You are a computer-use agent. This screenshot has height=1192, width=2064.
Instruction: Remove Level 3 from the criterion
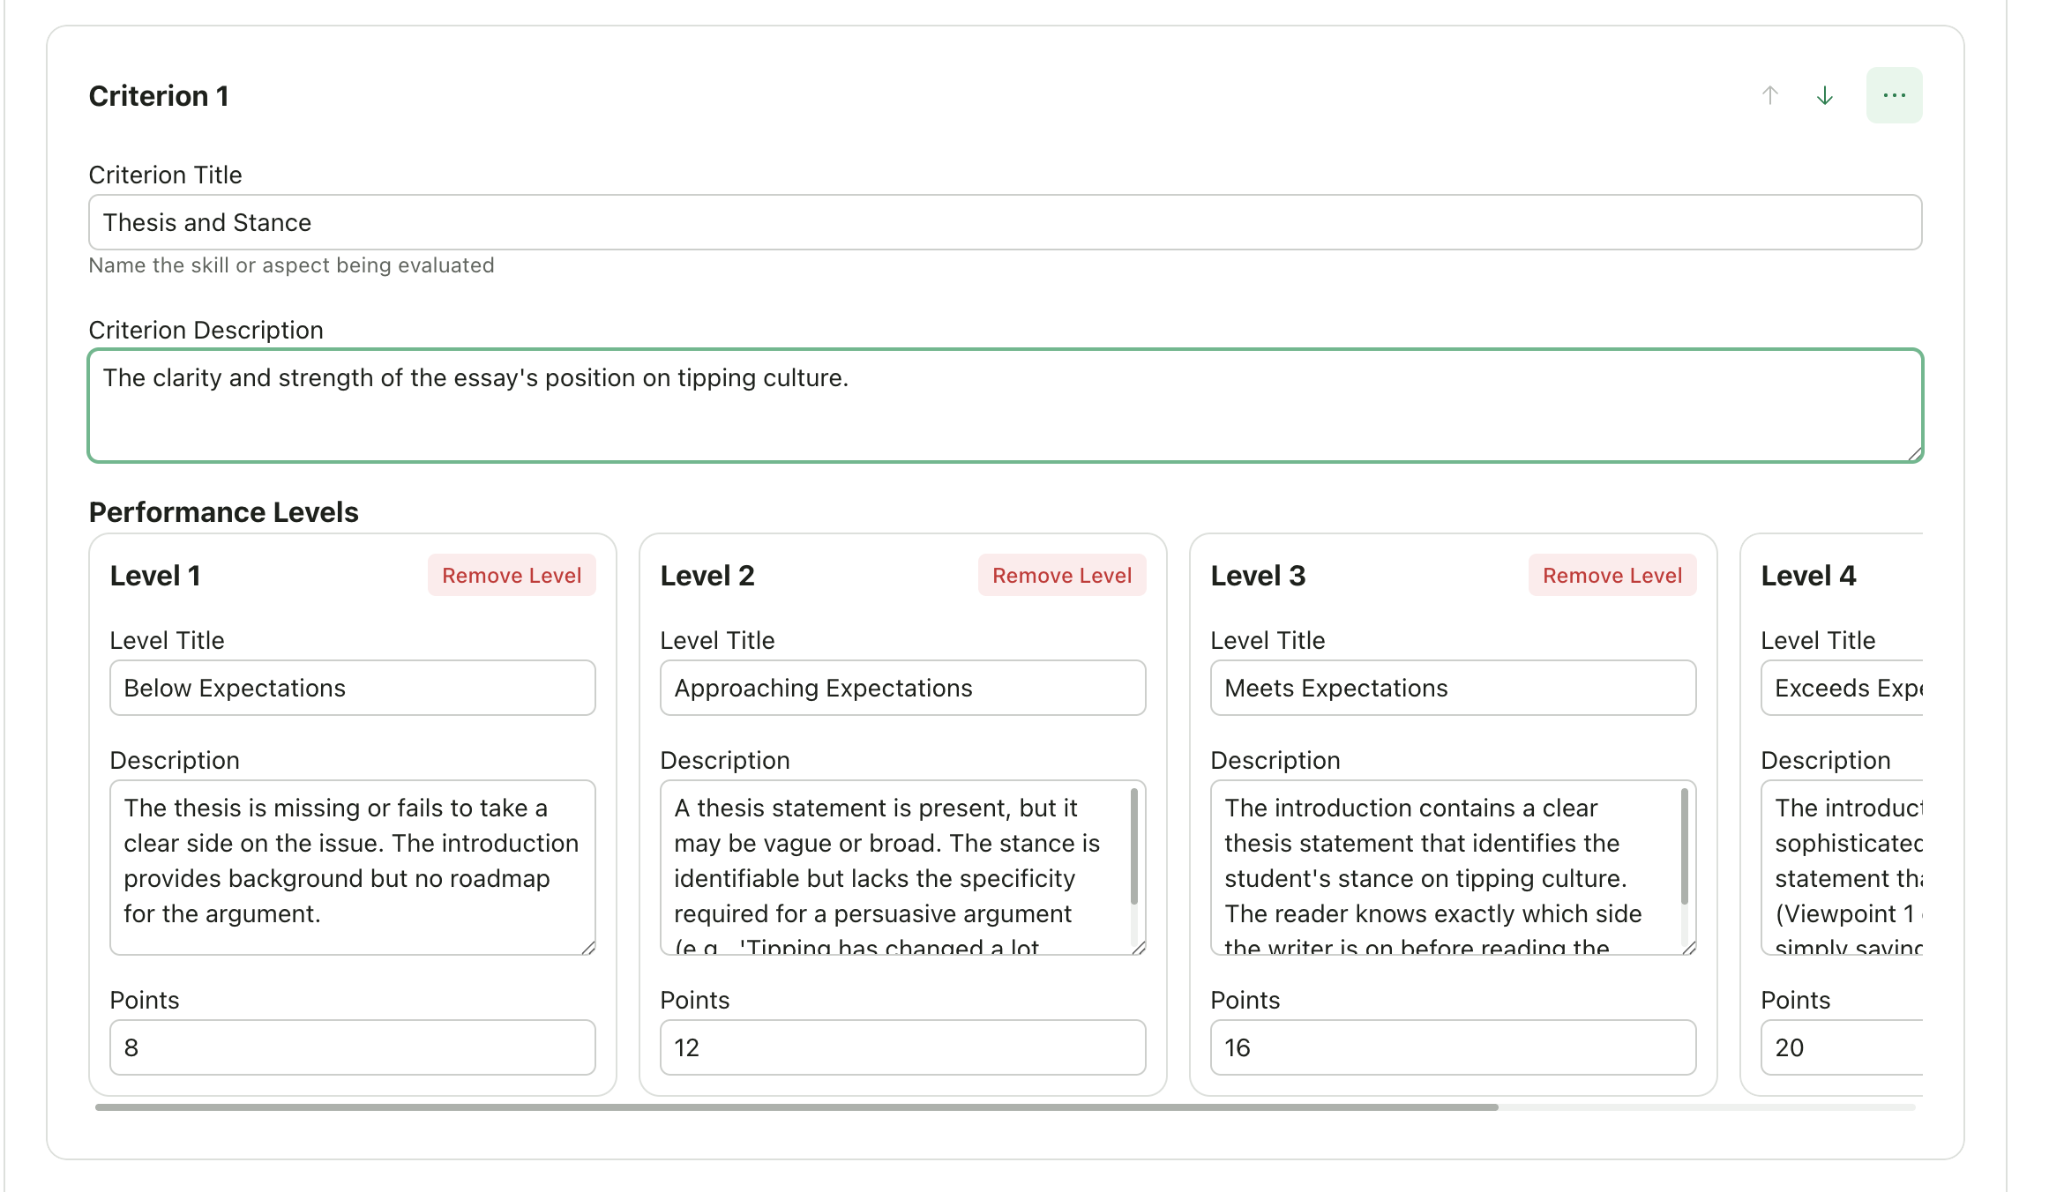(x=1612, y=575)
